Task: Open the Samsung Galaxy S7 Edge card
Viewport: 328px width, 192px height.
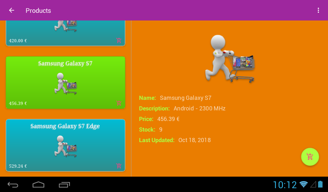Action: [x=65, y=145]
